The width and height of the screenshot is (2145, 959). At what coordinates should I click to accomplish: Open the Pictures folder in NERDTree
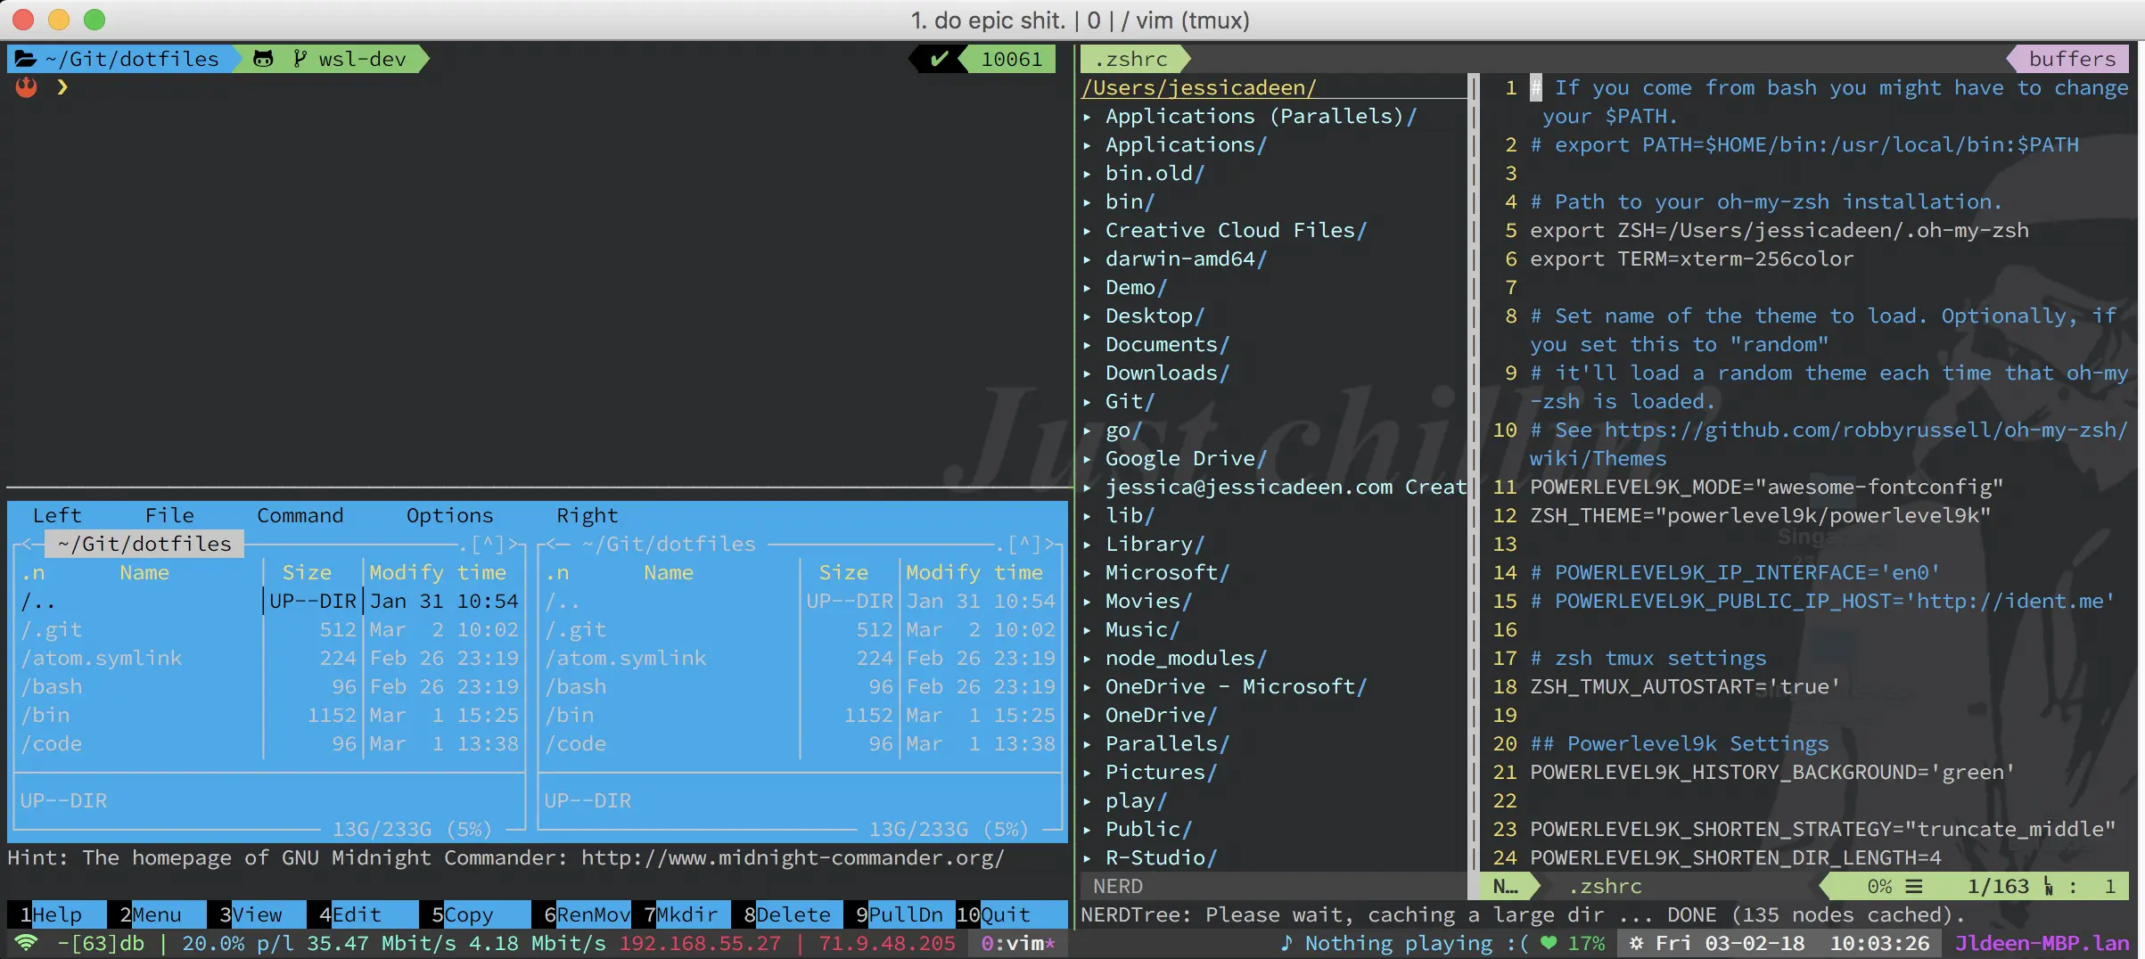click(x=1161, y=772)
